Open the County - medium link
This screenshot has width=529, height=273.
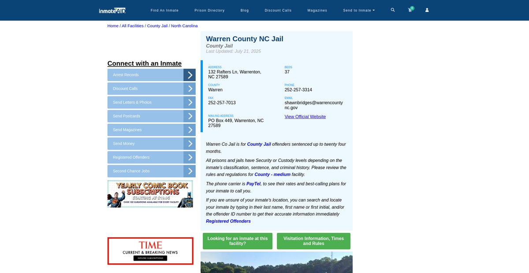[272, 174]
